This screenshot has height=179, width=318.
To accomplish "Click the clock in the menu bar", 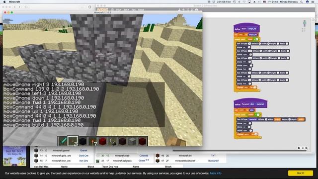I will click(x=273, y=2).
